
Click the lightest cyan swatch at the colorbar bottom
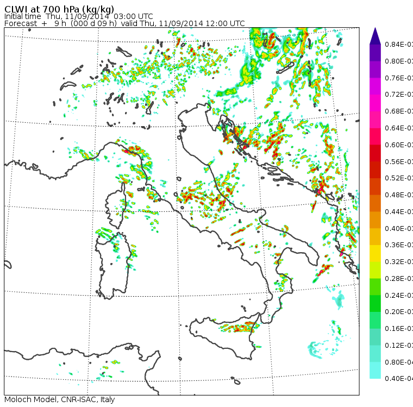click(375, 370)
